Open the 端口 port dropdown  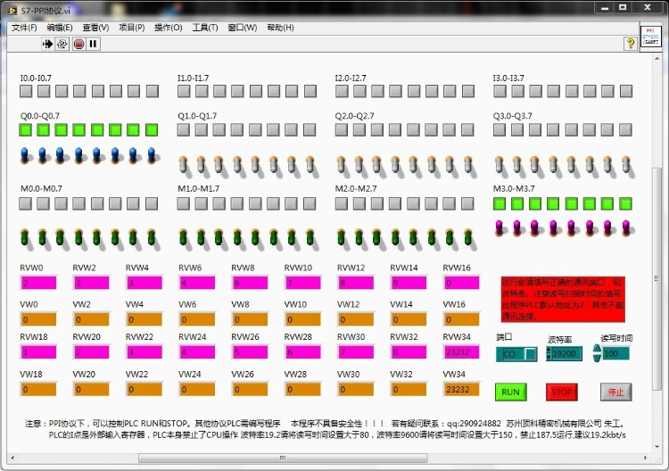[x=530, y=354]
